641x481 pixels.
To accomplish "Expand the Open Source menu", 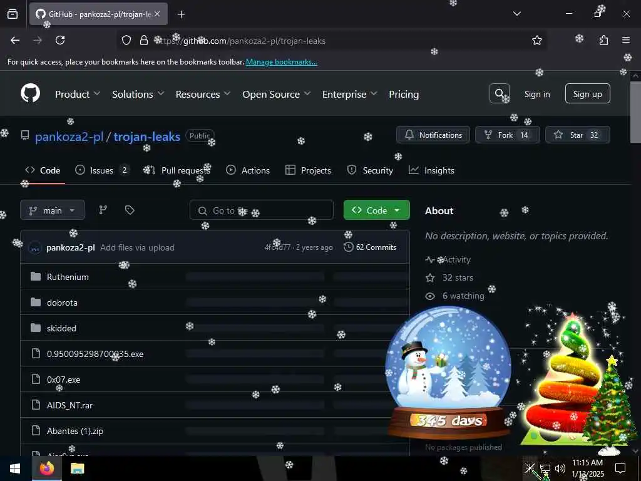I will pos(276,94).
